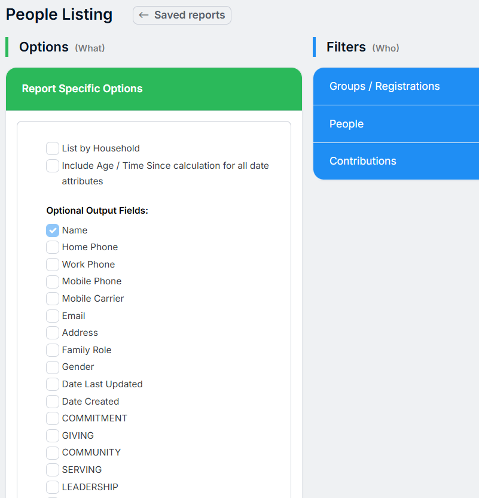Screen dimensions: 479x498
Task: Select the Work Phone output field
Action: [53, 265]
